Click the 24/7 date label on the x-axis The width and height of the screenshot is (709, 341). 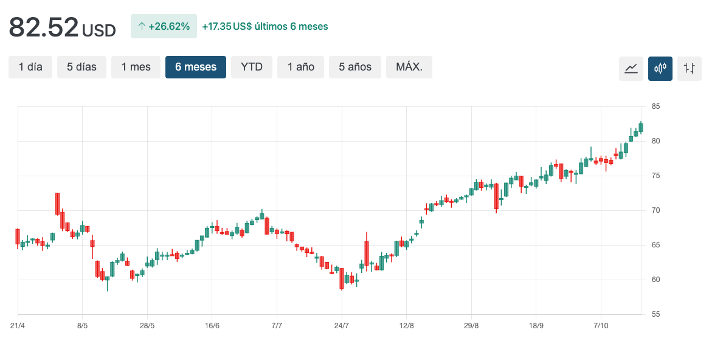coord(341,326)
